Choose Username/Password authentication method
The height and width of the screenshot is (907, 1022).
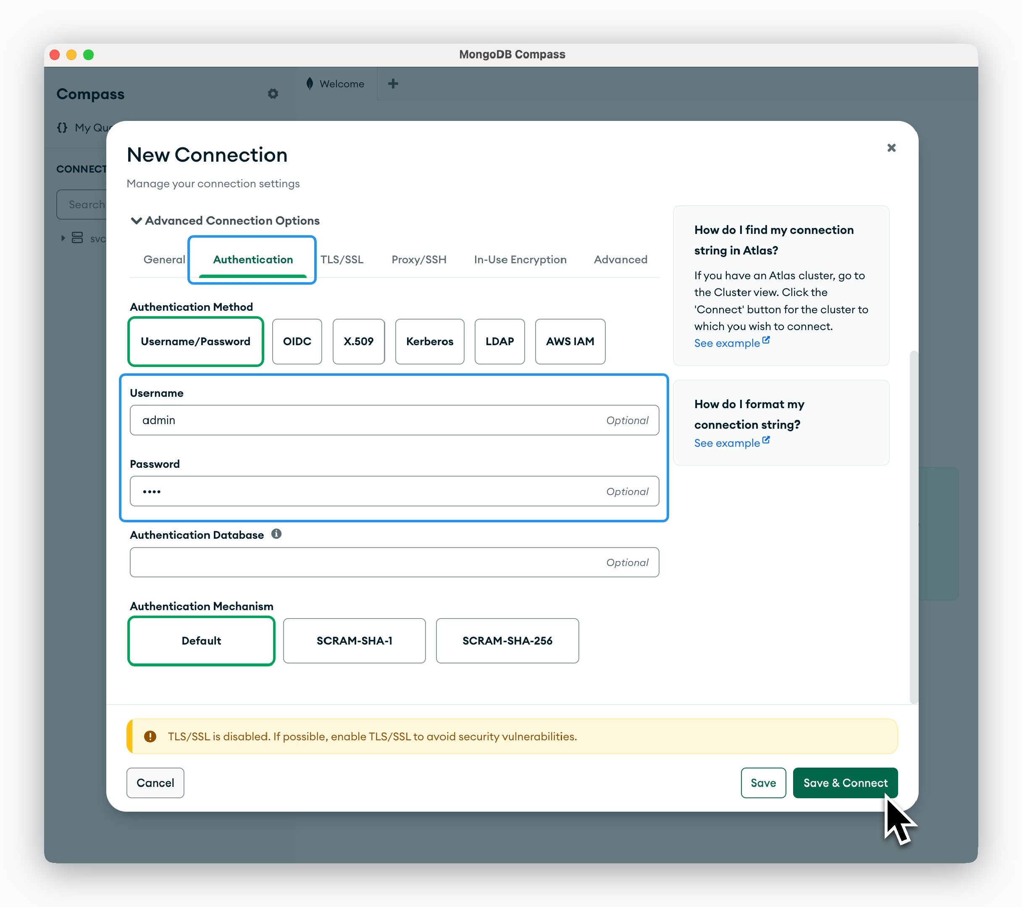[195, 341]
